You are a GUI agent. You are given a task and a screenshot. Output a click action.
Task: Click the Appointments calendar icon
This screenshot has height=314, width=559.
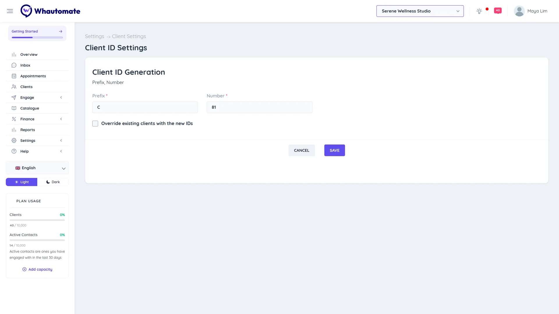14,76
